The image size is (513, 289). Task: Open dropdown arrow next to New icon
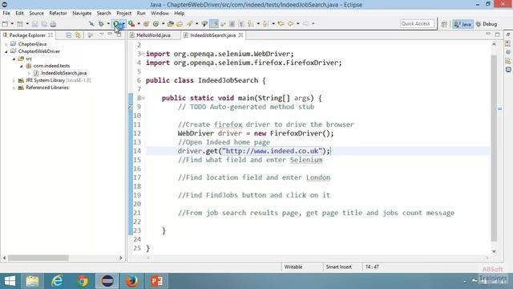coord(12,24)
